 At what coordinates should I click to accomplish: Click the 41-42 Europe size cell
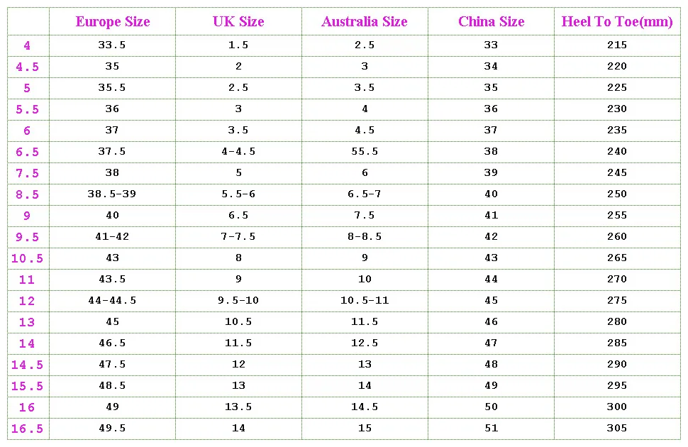point(112,236)
